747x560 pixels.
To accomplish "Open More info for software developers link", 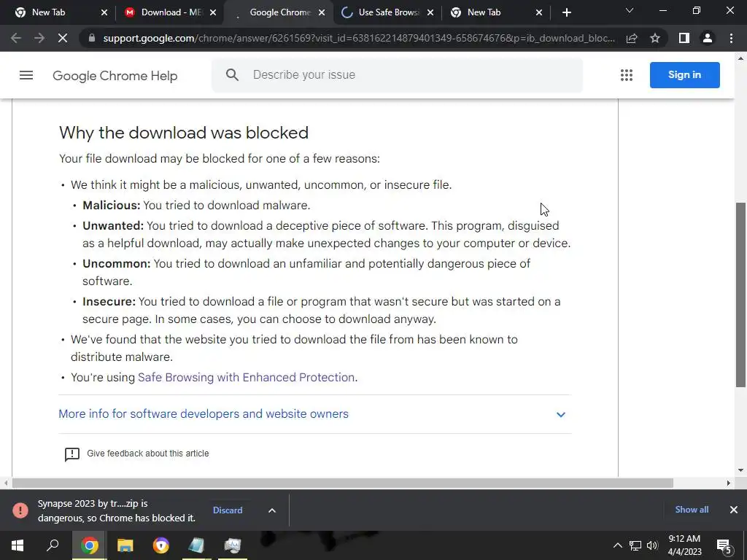I will pyautogui.click(x=204, y=414).
